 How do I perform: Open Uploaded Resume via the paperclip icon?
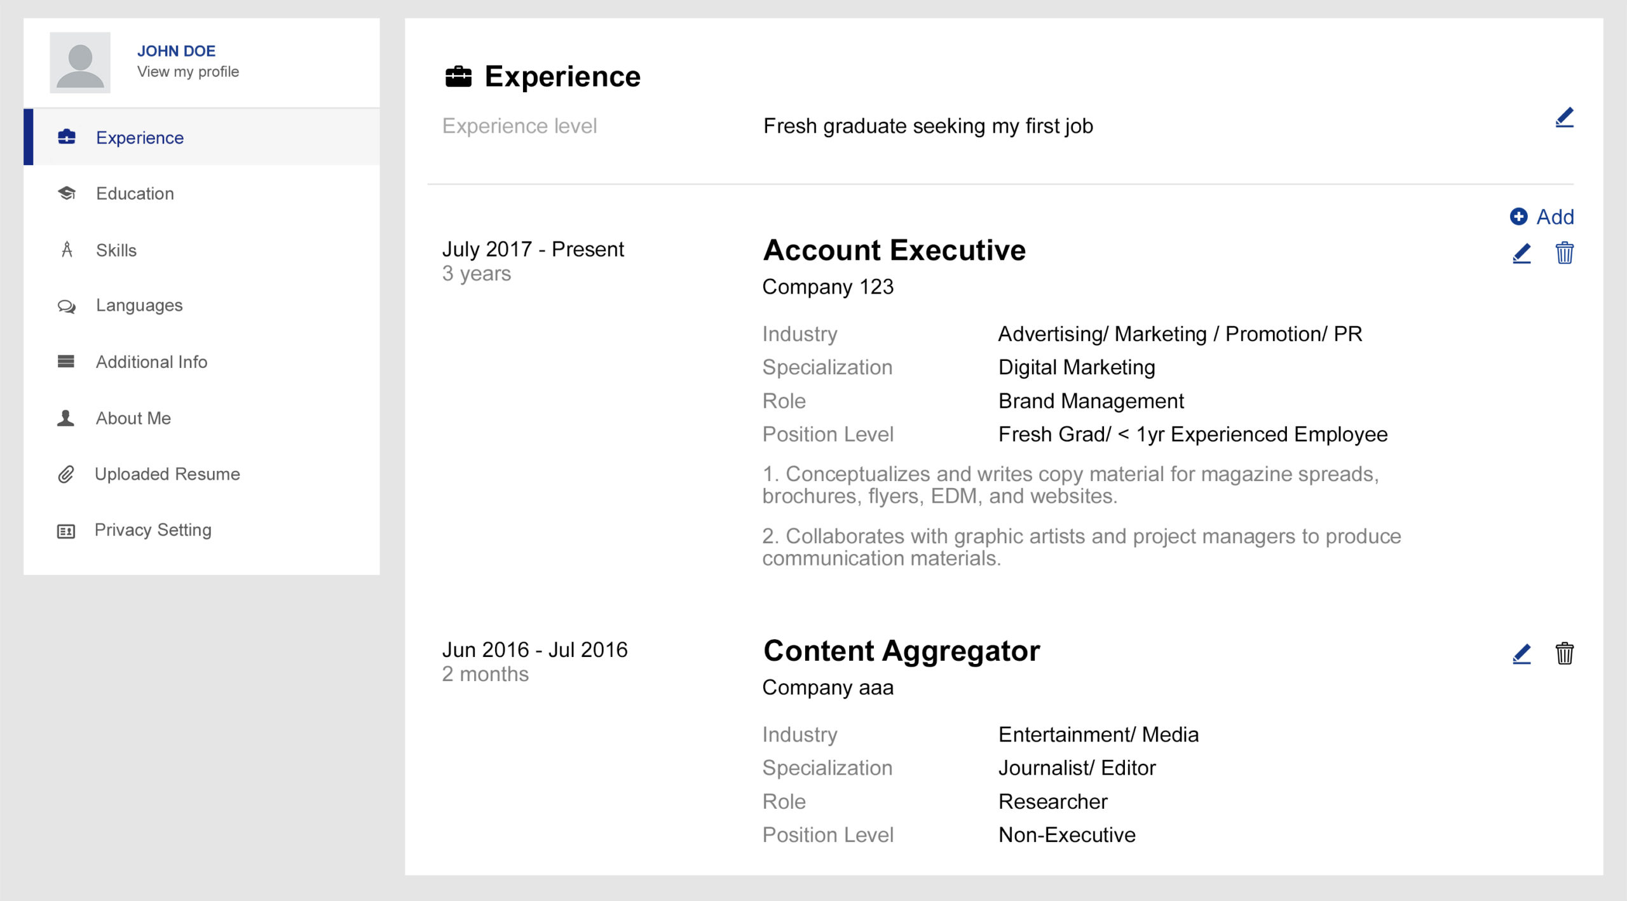[x=67, y=473]
